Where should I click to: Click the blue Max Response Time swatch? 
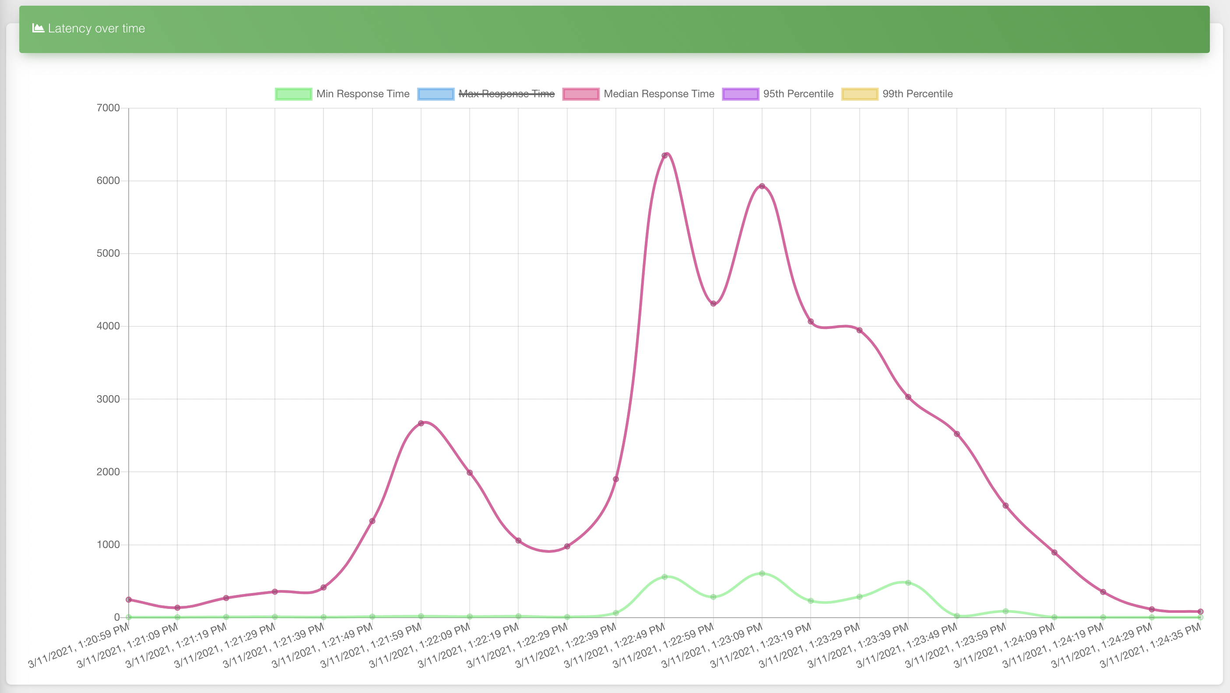(x=436, y=94)
